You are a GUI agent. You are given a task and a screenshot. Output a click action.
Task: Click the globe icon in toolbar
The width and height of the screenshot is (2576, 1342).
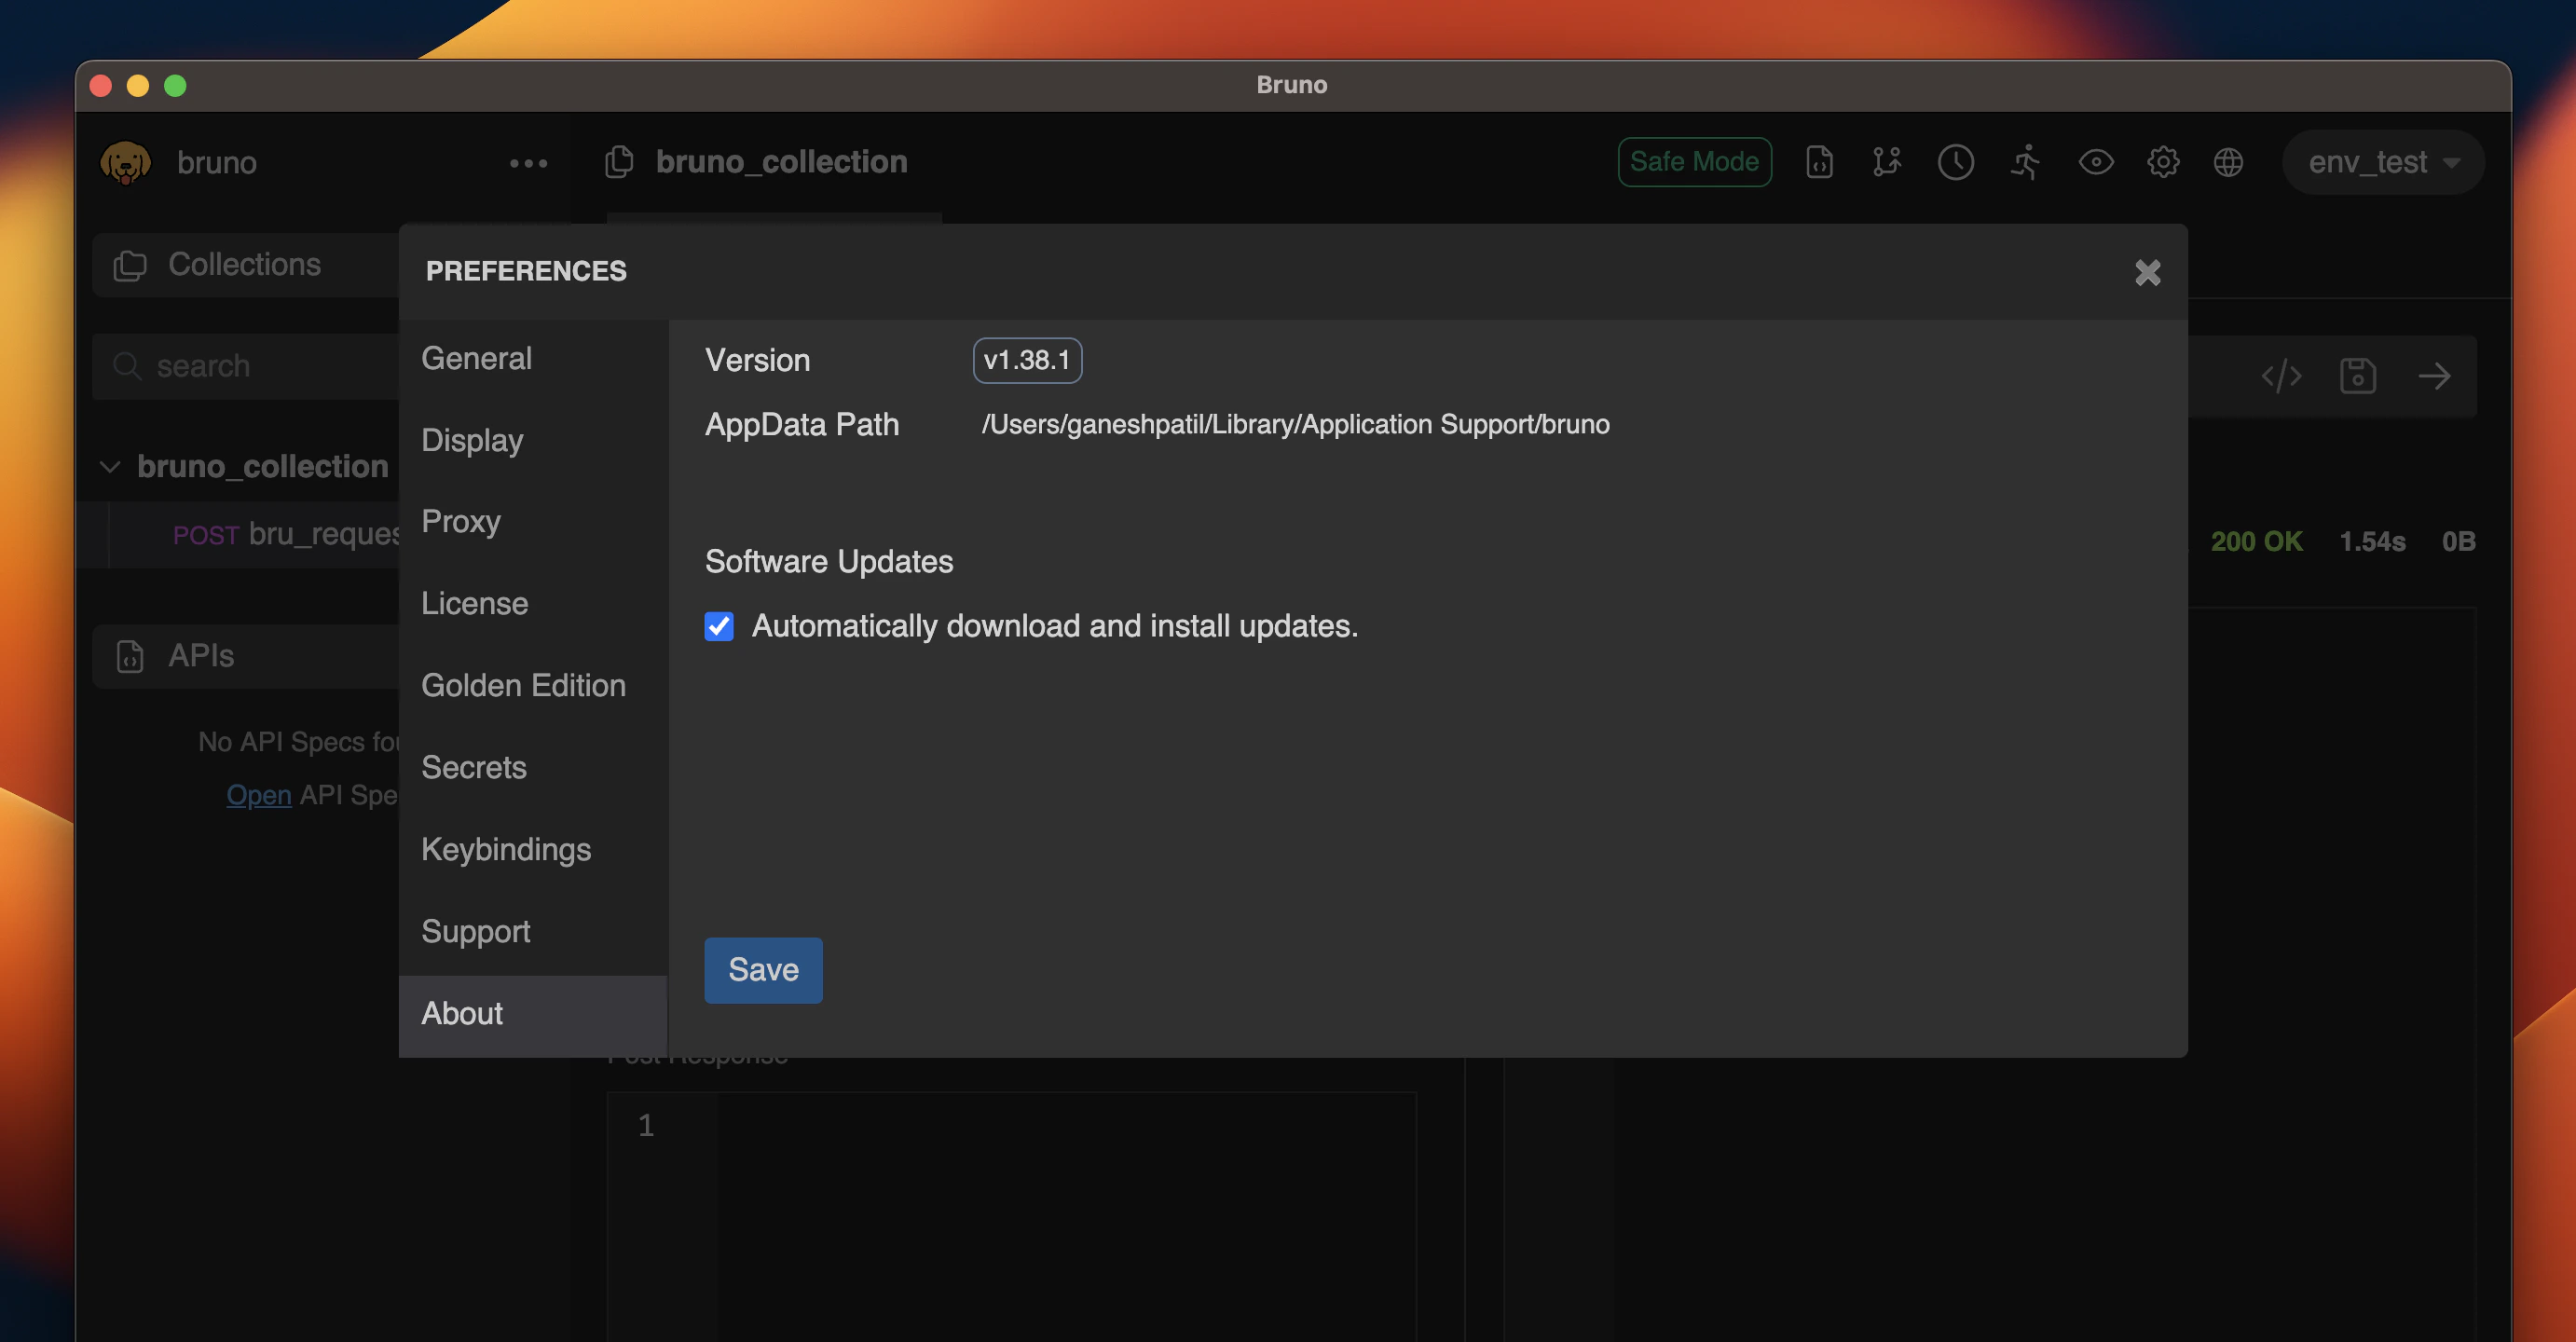[2228, 162]
